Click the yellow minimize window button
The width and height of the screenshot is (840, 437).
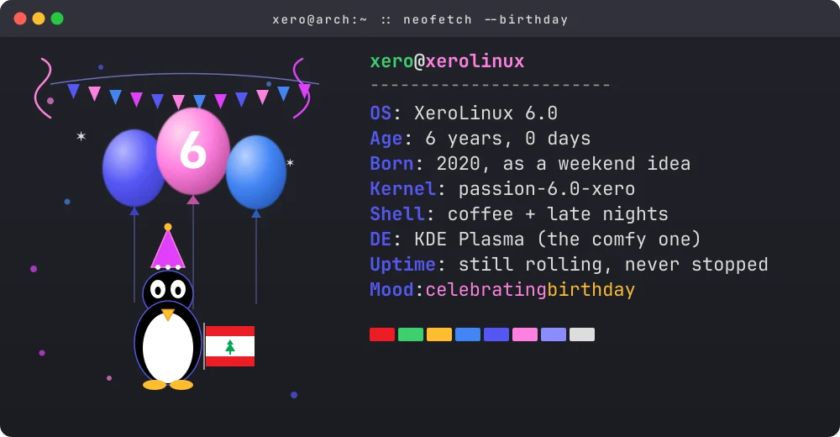click(x=39, y=18)
